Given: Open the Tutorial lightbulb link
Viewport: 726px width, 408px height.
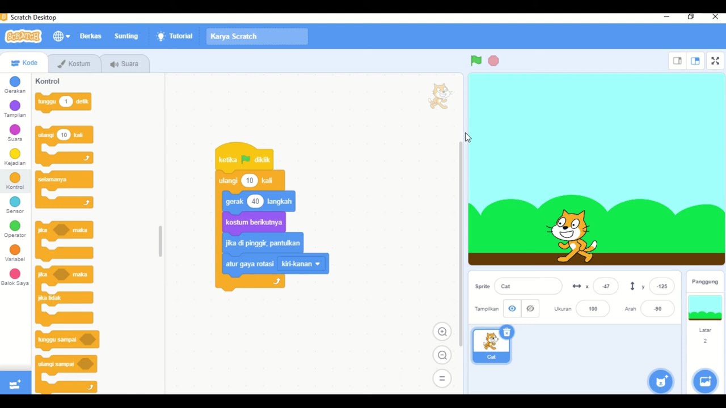Looking at the screenshot, I should [175, 36].
